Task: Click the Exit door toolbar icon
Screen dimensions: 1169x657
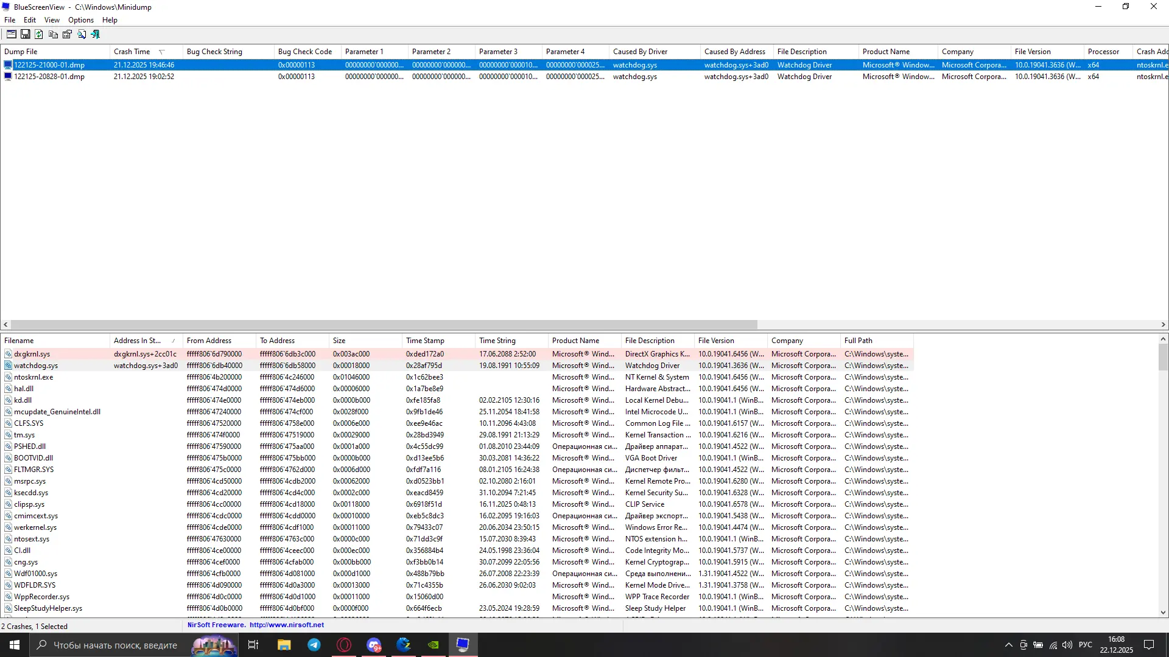Action: coord(95,35)
